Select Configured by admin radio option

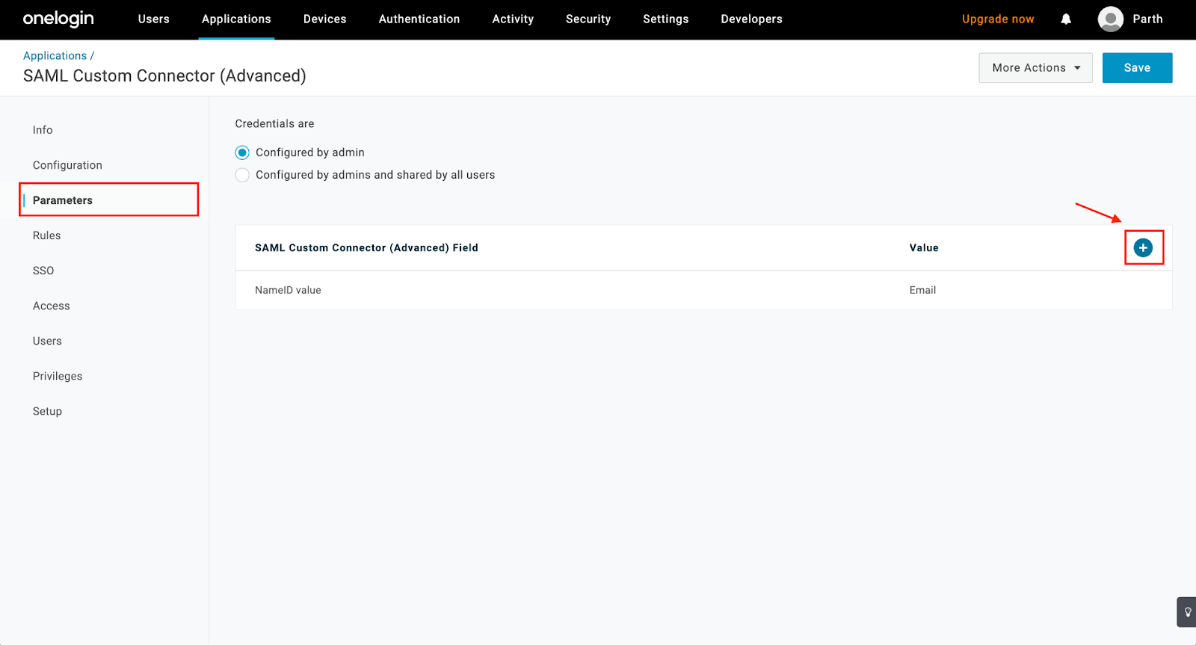[242, 152]
